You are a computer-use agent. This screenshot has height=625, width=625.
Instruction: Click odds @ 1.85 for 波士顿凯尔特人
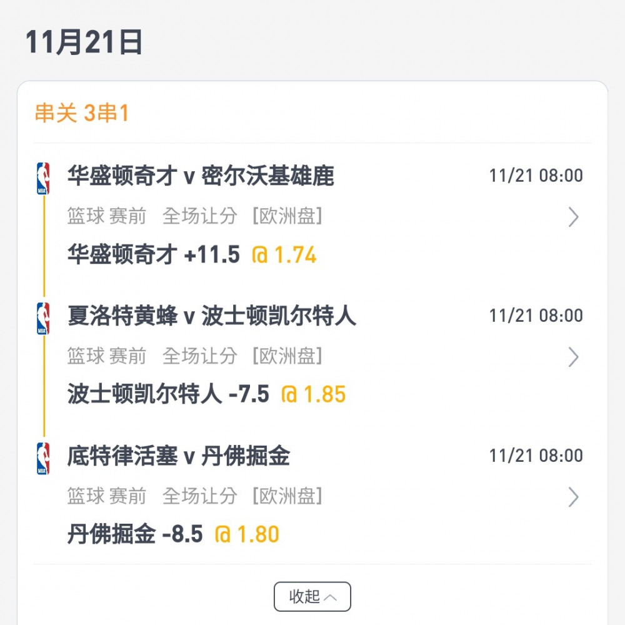click(313, 394)
